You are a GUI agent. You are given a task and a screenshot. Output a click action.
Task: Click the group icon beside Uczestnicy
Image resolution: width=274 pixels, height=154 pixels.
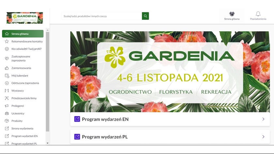[x=7, y=113]
